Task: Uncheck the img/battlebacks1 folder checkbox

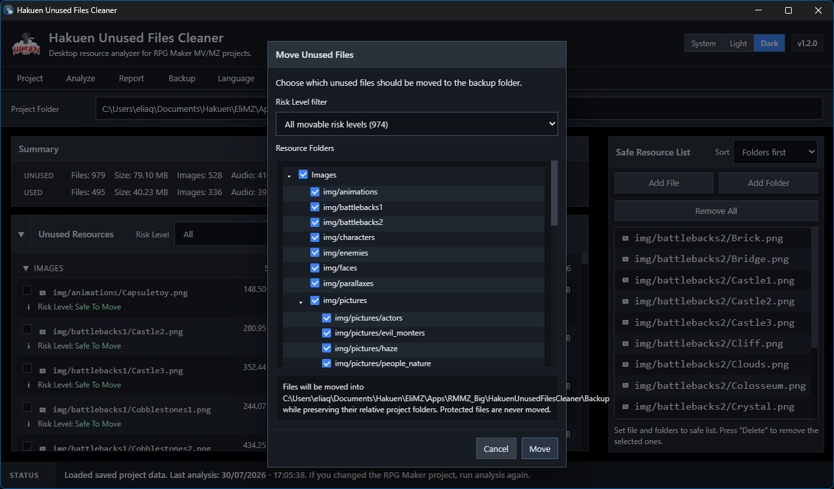Action: (x=315, y=207)
